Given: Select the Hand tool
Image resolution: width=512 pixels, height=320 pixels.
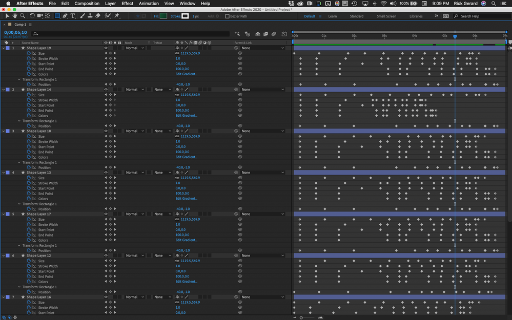Looking at the screenshot, I should click(x=15, y=16).
